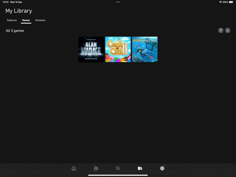Open the Subnautica game tile

pyautogui.click(x=145, y=49)
